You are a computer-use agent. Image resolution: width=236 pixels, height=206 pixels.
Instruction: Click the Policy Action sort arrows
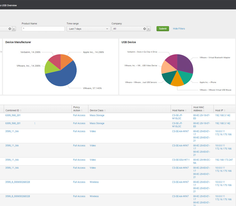coord(82,111)
